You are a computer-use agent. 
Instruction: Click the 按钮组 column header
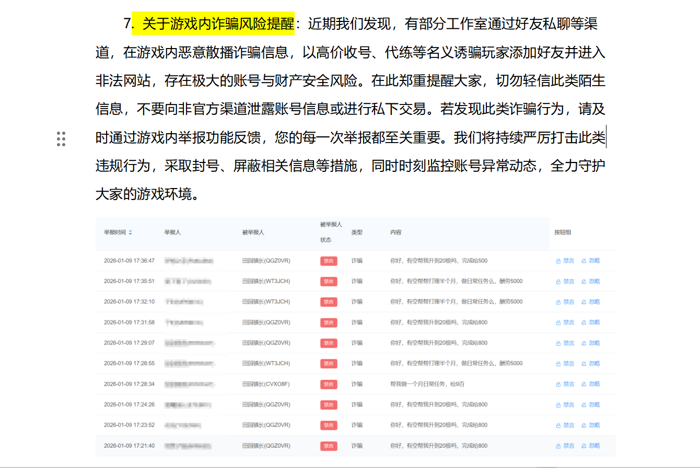pos(563,232)
